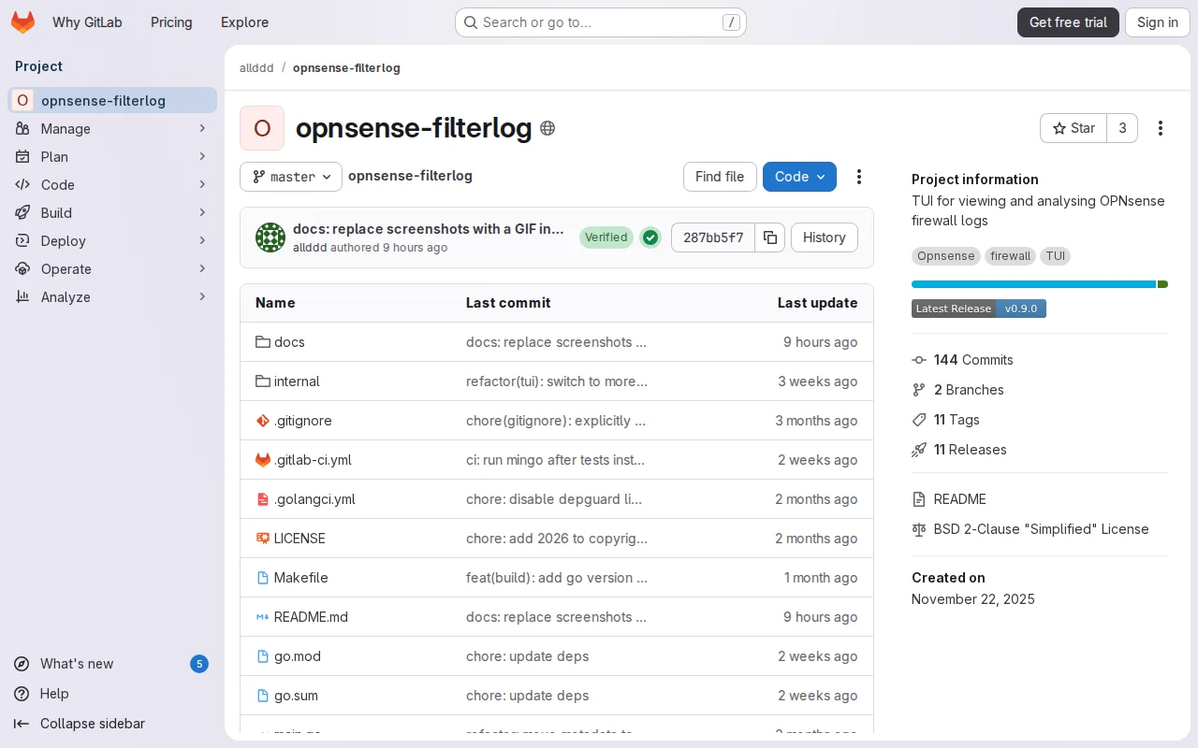Click the Get free trial button
Viewport: 1198px width, 748px height.
click(x=1068, y=22)
